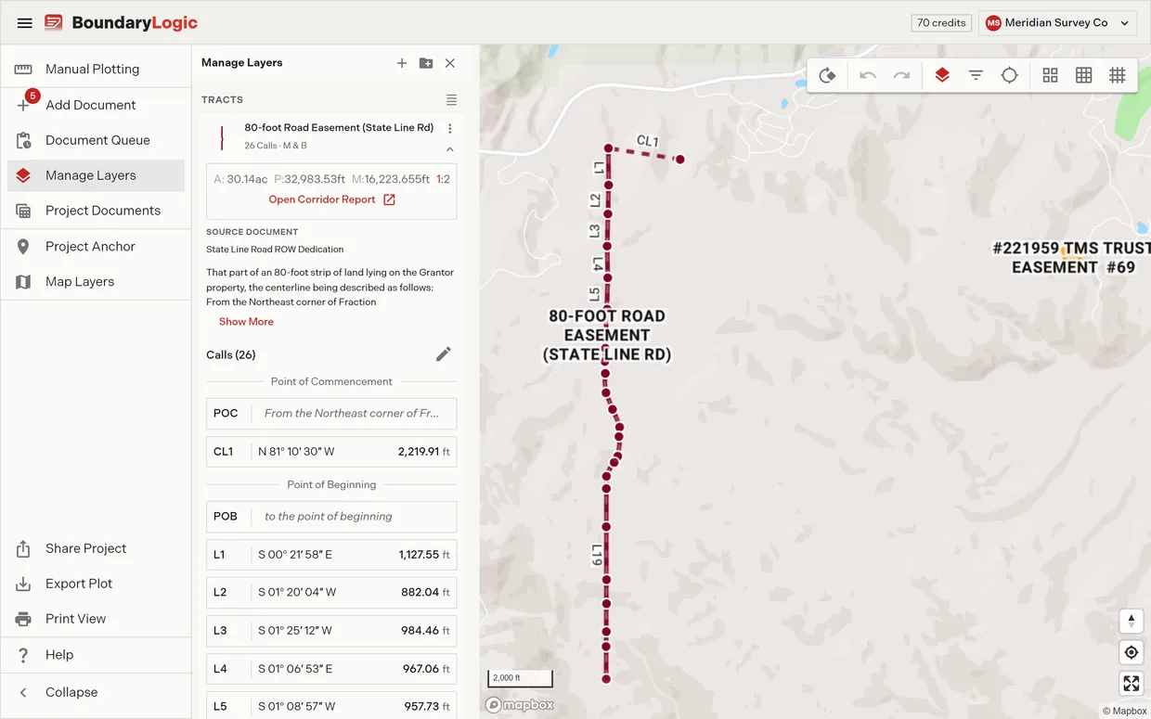The width and height of the screenshot is (1151, 719).
Task: Select the L2 call row
Action: (331, 592)
